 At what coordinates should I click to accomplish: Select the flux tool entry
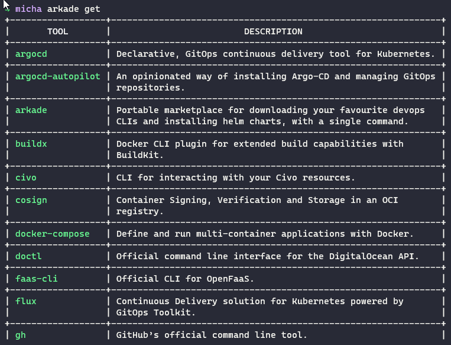(x=25, y=301)
